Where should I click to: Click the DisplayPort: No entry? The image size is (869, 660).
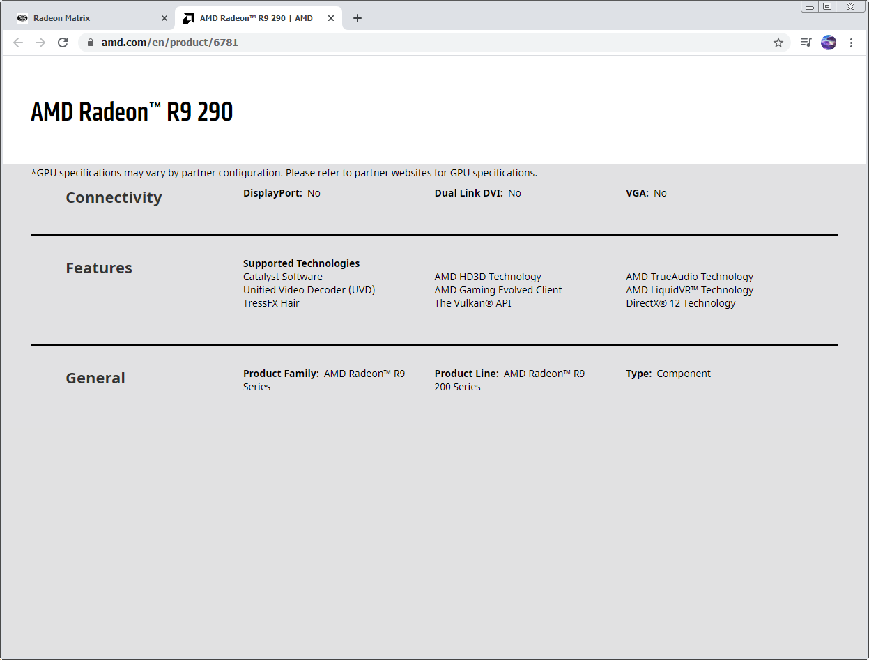[x=282, y=193]
